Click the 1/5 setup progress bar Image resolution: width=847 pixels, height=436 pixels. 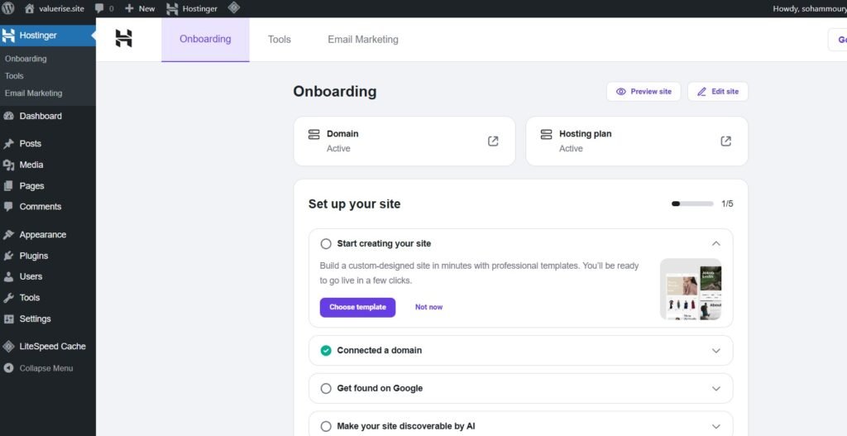[x=692, y=204]
